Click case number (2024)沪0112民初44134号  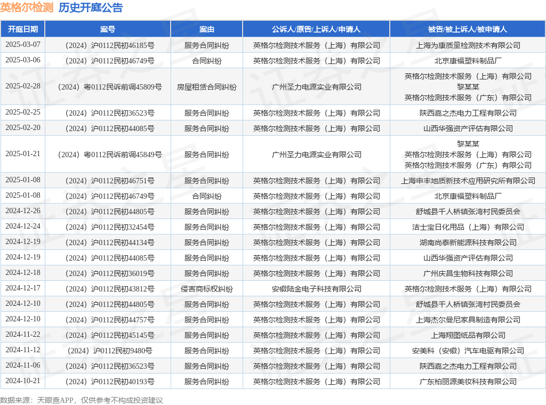110,242
